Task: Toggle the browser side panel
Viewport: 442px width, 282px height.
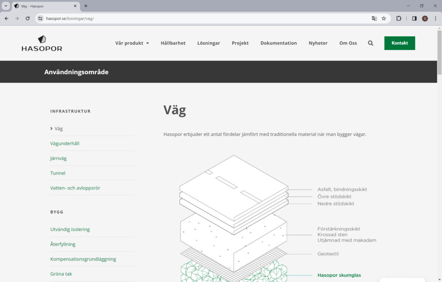Action: click(414, 19)
